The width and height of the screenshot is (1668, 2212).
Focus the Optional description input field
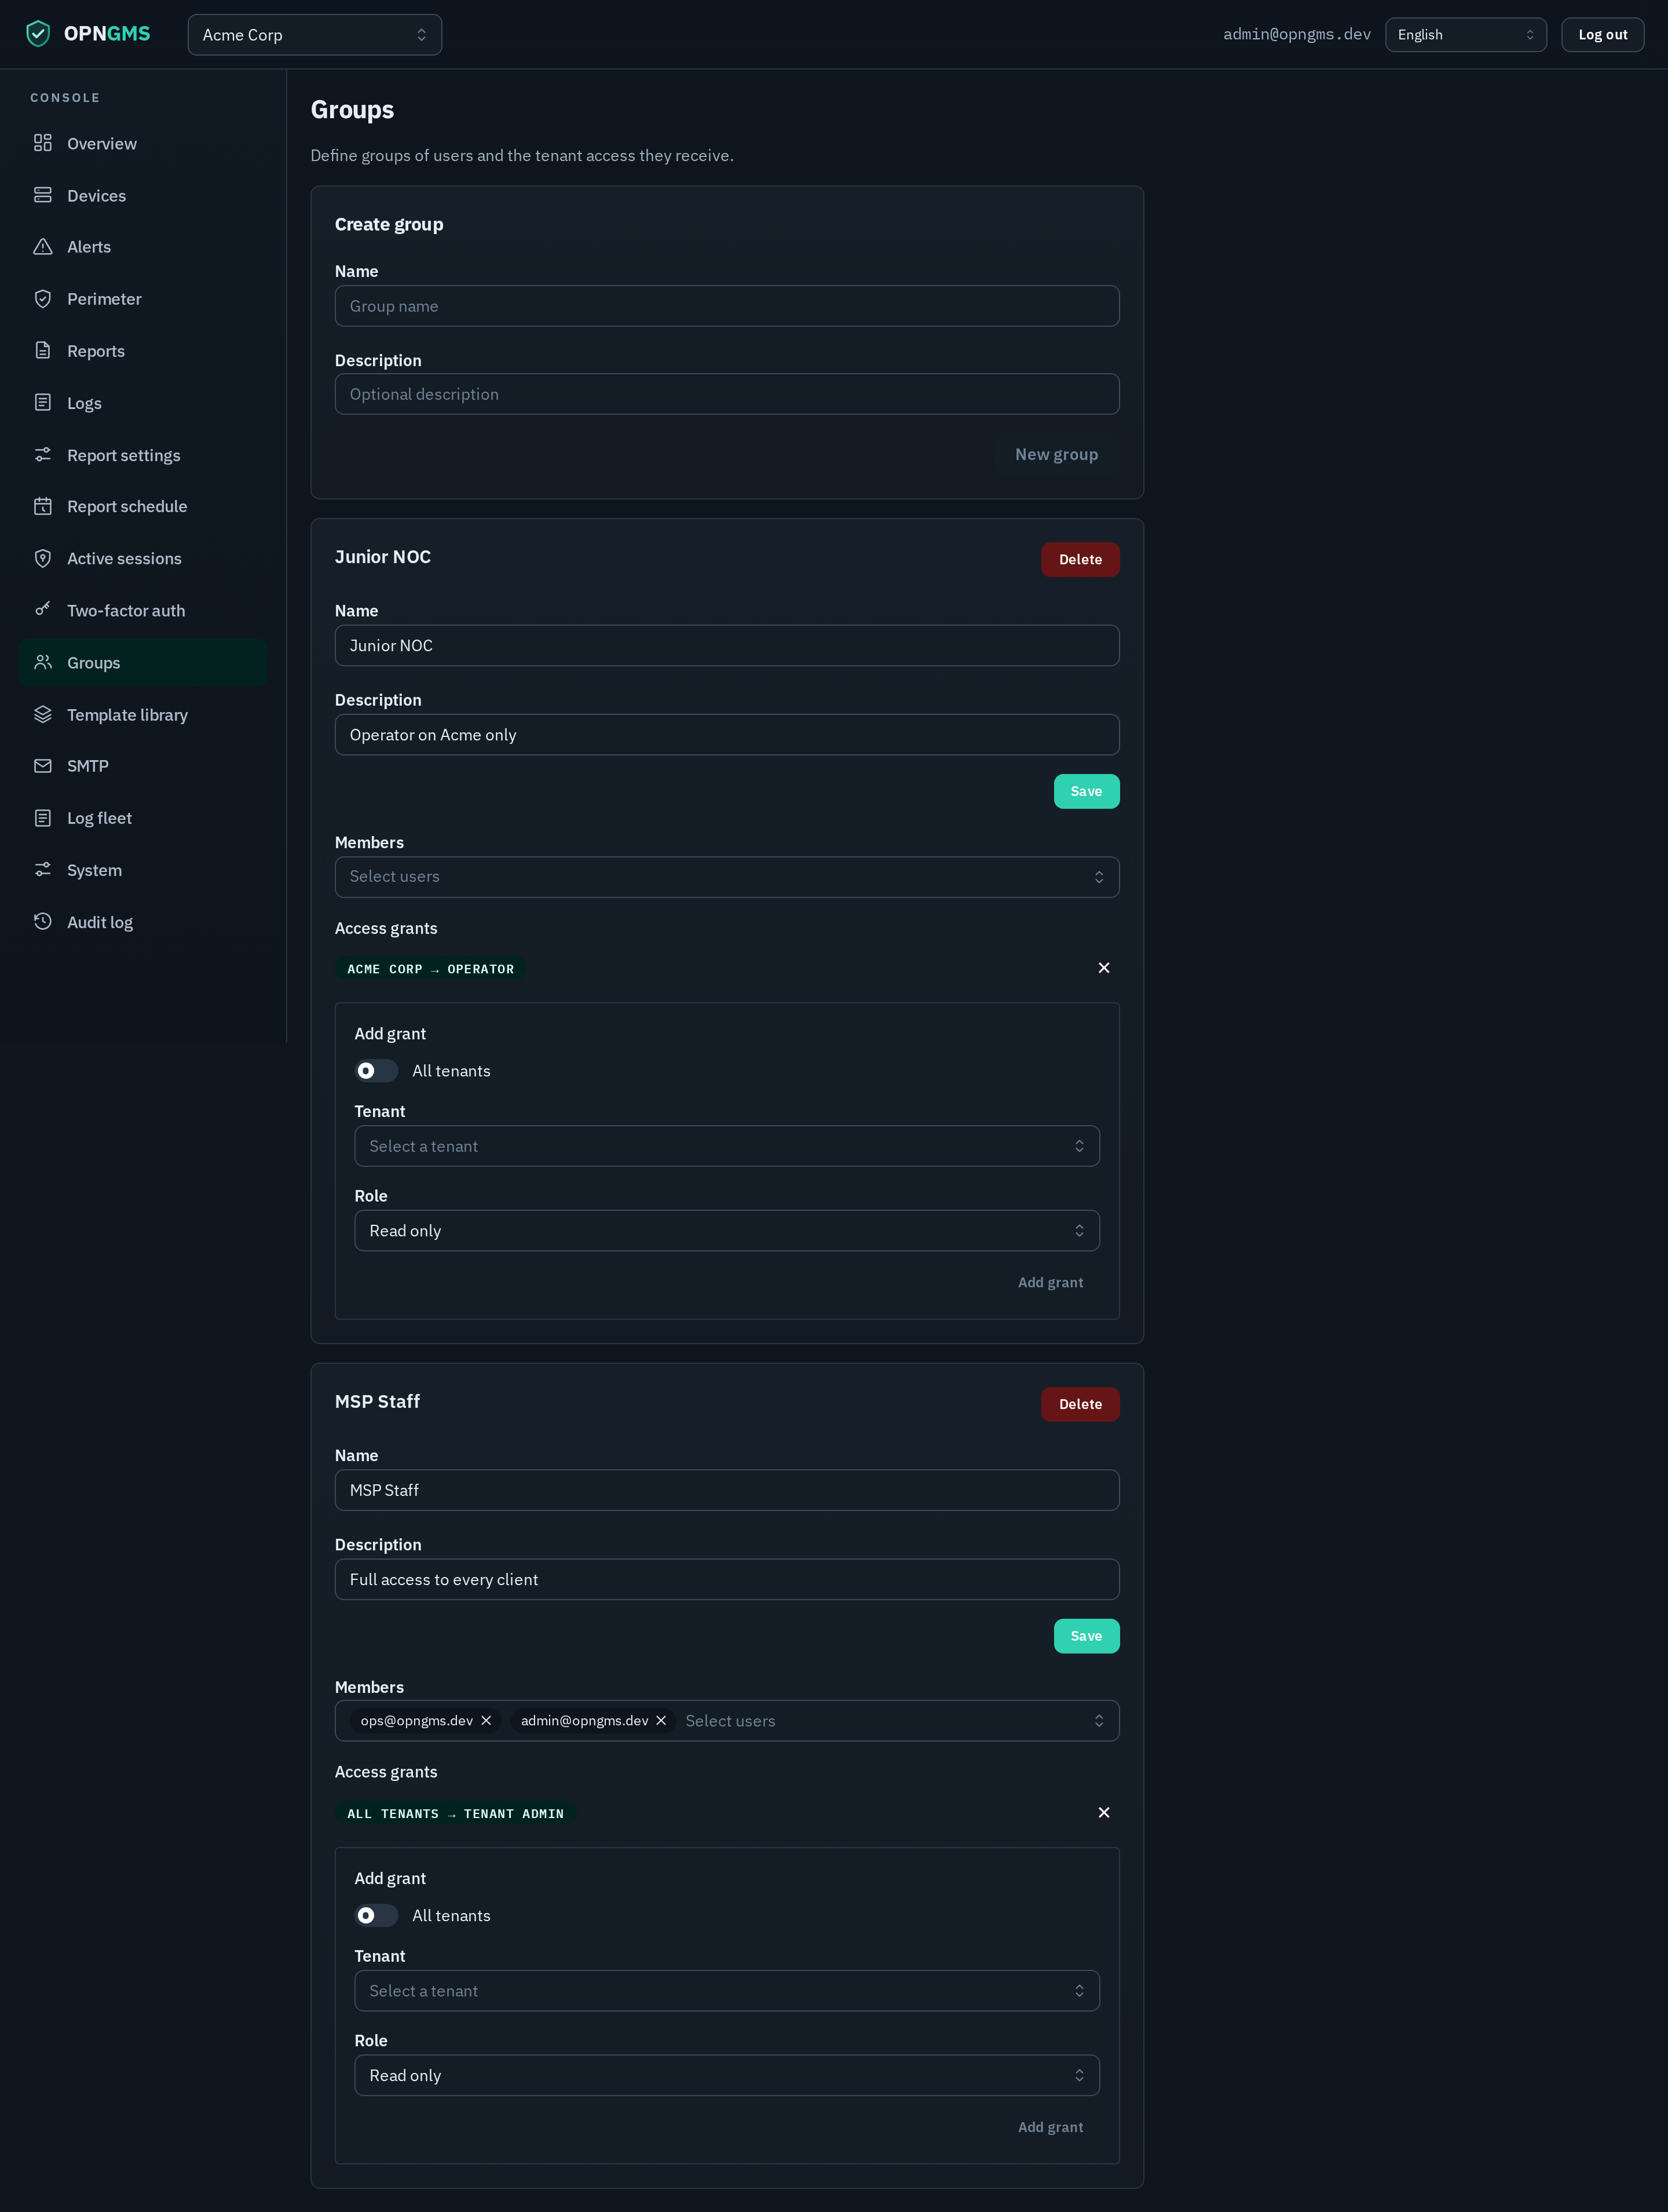click(x=726, y=394)
